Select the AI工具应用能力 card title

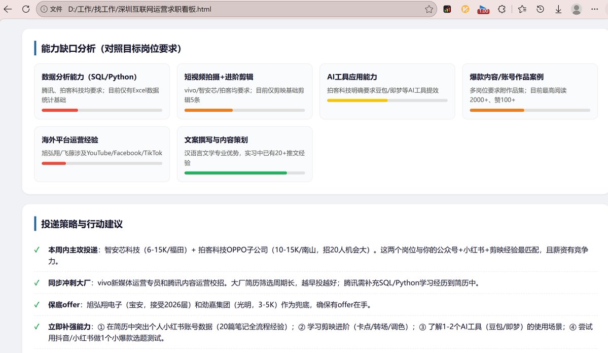pos(352,77)
